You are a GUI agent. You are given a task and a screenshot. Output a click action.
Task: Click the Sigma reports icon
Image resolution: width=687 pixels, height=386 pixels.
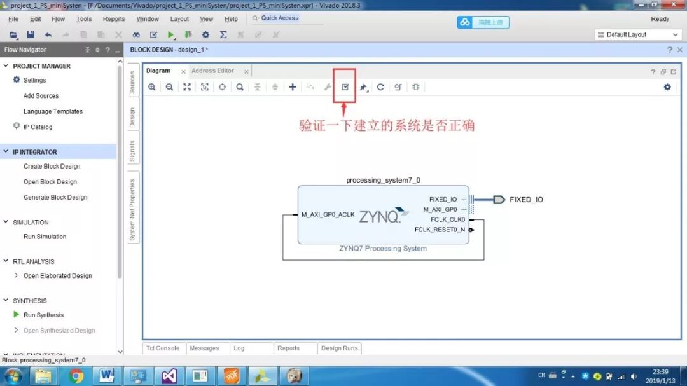223,34
